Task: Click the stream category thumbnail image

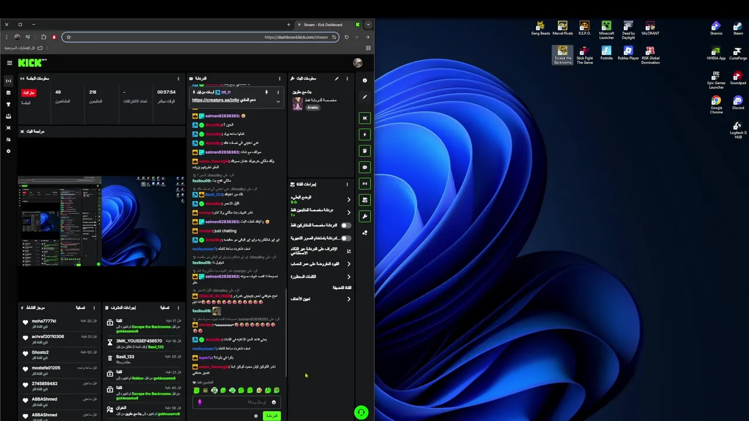Action: pyautogui.click(x=297, y=104)
